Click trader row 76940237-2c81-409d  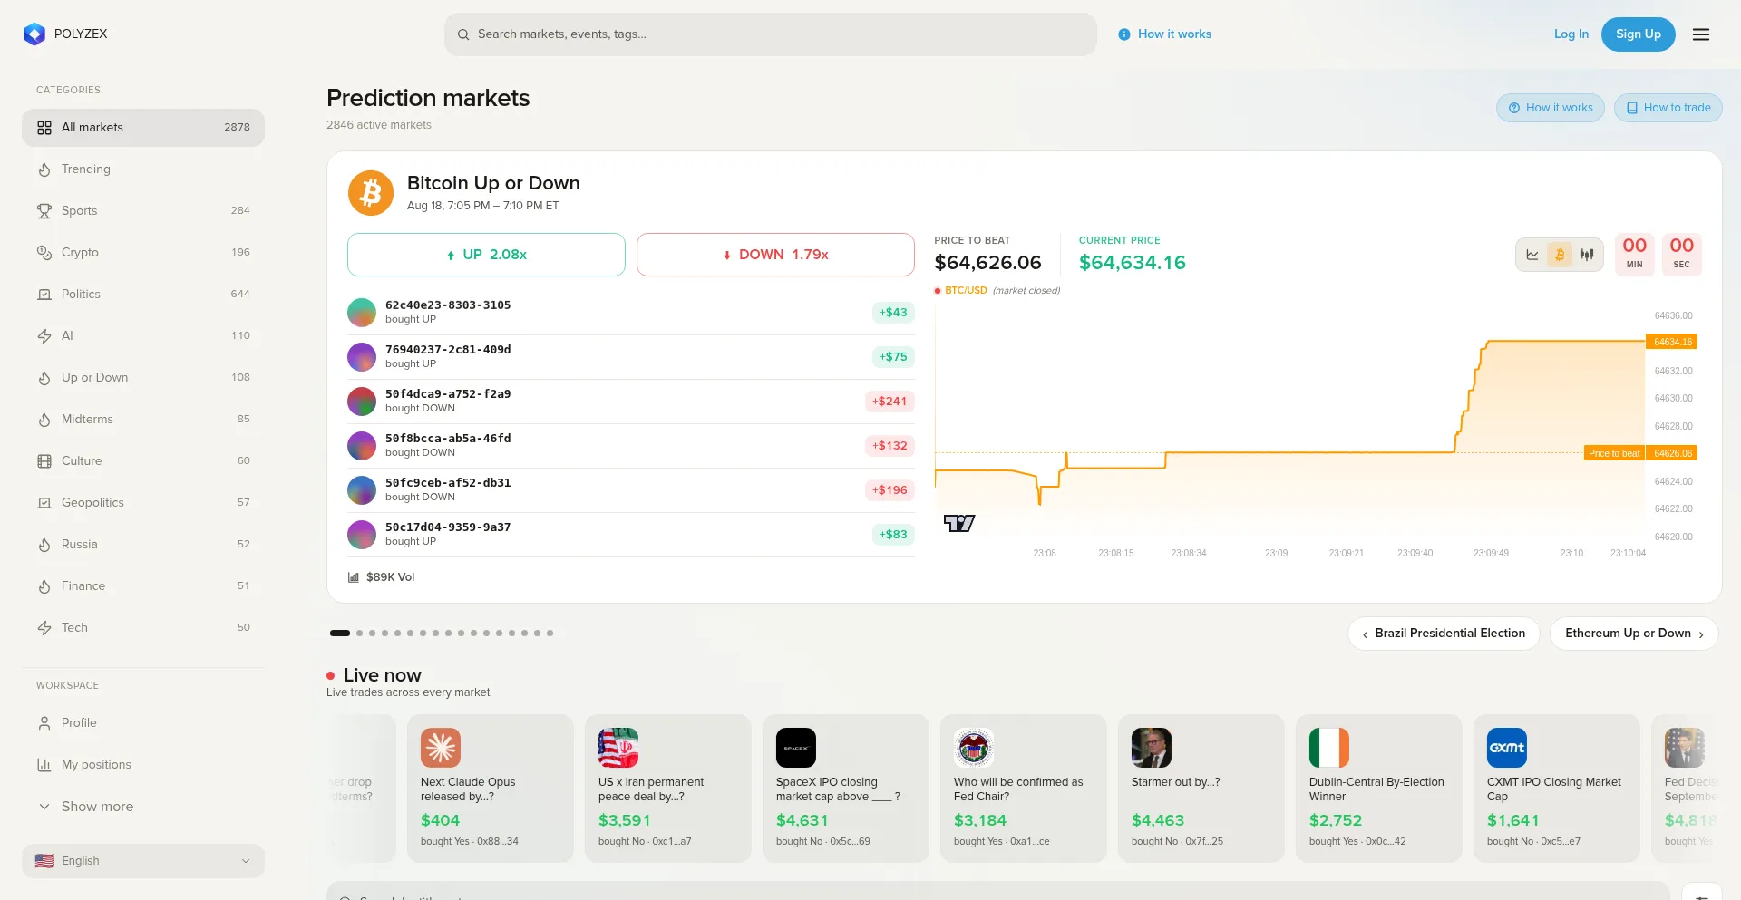tap(631, 357)
